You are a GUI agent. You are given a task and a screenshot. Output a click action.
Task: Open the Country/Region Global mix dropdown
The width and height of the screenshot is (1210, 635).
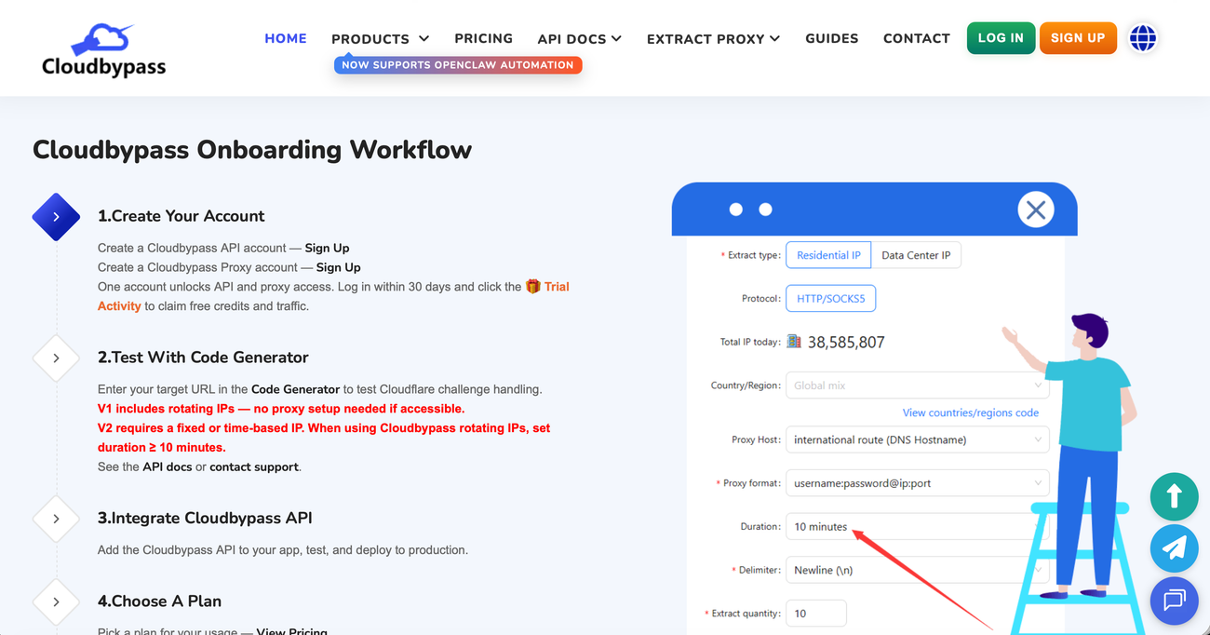[918, 385]
